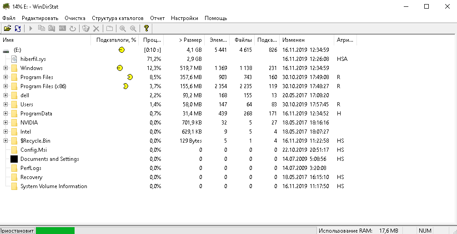Click the blue Refresh All arrows icon
Screen dimensions: 457x234
[x=18, y=28]
